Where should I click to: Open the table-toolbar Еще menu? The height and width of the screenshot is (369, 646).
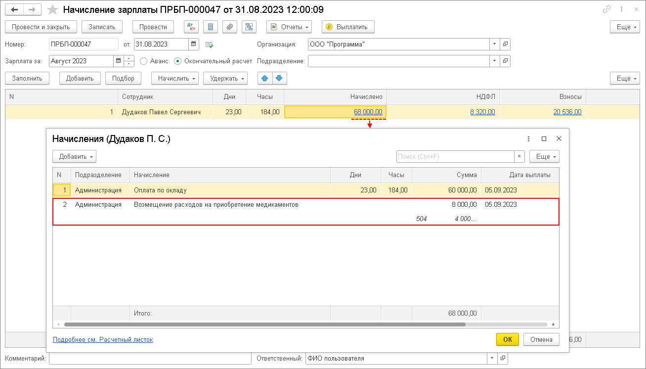625,78
